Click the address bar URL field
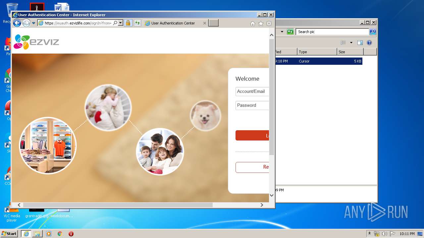The height and width of the screenshot is (238, 424). click(x=79, y=23)
